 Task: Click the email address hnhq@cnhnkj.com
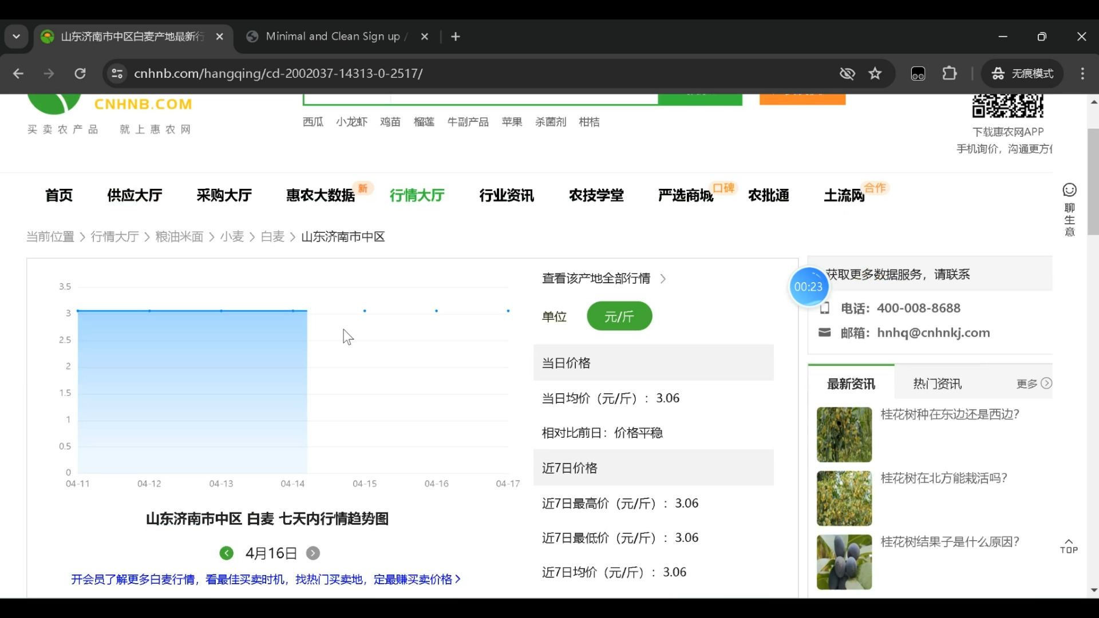coord(934,333)
